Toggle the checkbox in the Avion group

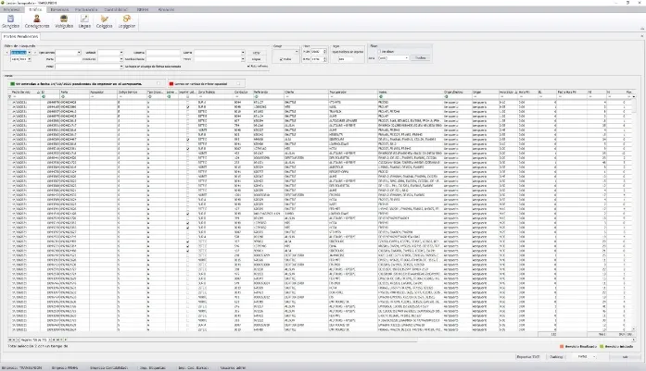380,52
